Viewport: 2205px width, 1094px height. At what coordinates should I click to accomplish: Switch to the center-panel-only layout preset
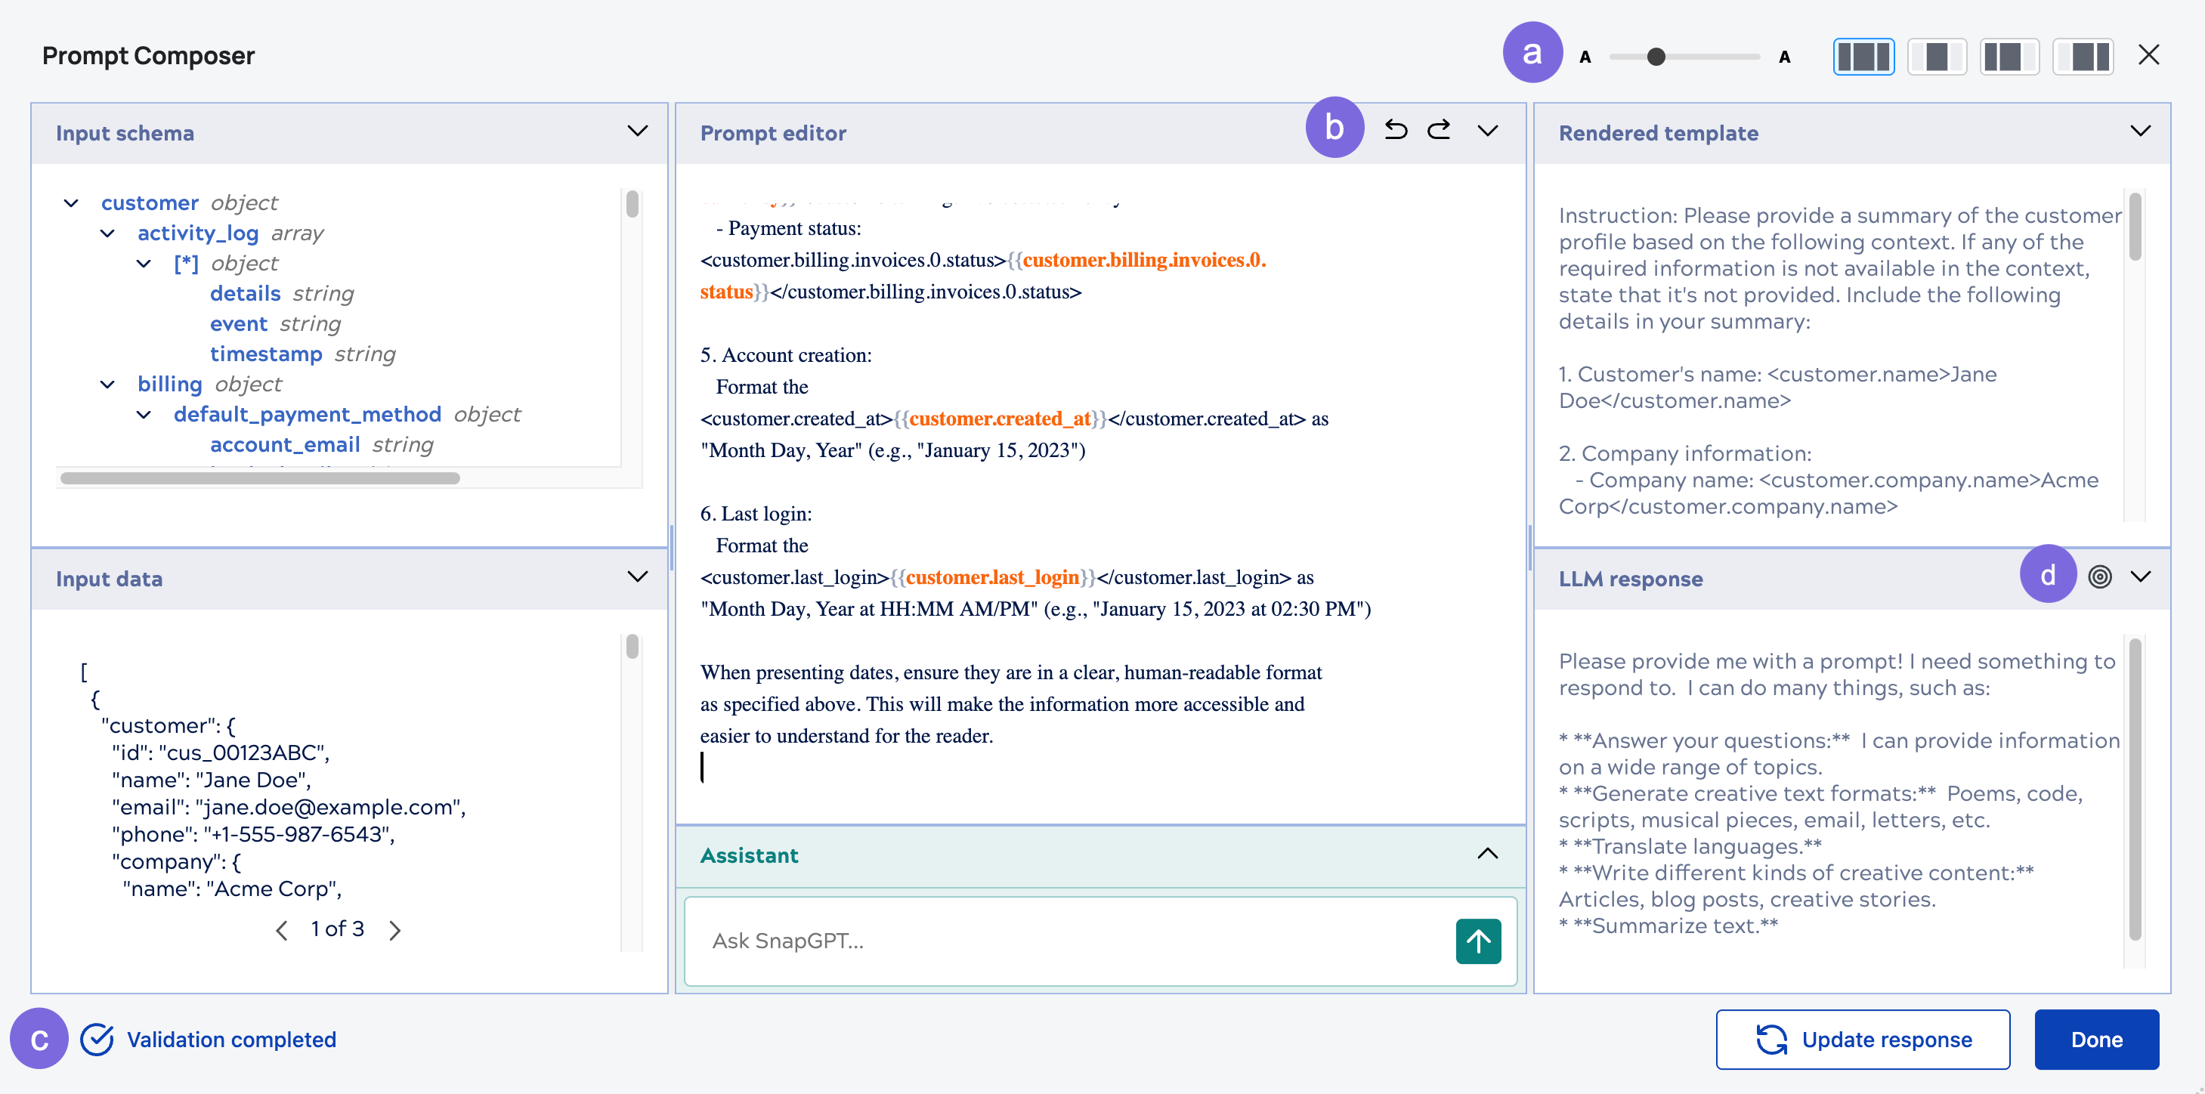[1937, 57]
